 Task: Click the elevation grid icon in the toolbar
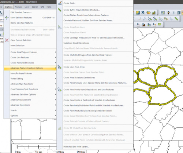(x=138, y=12)
